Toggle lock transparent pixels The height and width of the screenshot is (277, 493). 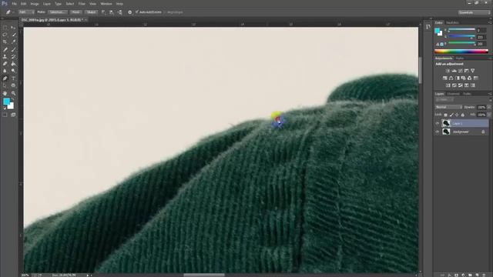(x=445, y=115)
